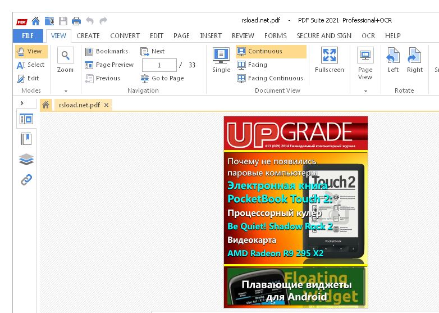Open the FORMS ribbon tab
The height and width of the screenshot is (313, 439).
click(276, 36)
